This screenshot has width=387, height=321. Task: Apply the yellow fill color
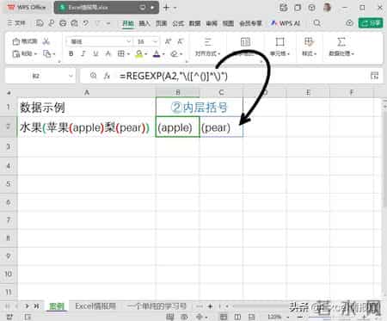coord(139,53)
